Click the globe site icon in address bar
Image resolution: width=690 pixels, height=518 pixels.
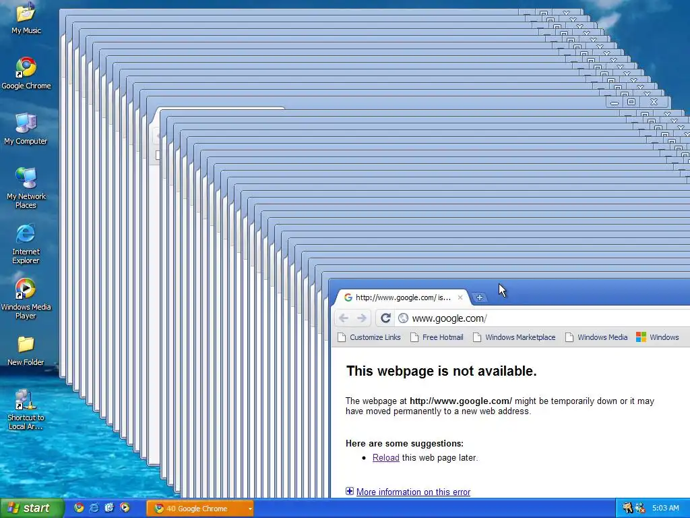click(403, 318)
